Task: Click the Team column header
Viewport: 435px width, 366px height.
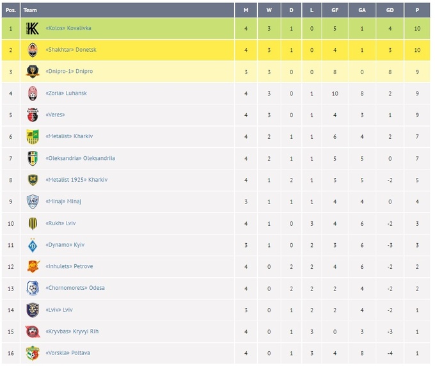Action: point(30,10)
